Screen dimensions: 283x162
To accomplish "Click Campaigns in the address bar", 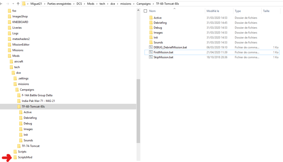I will pyautogui.click(x=143, y=4).
